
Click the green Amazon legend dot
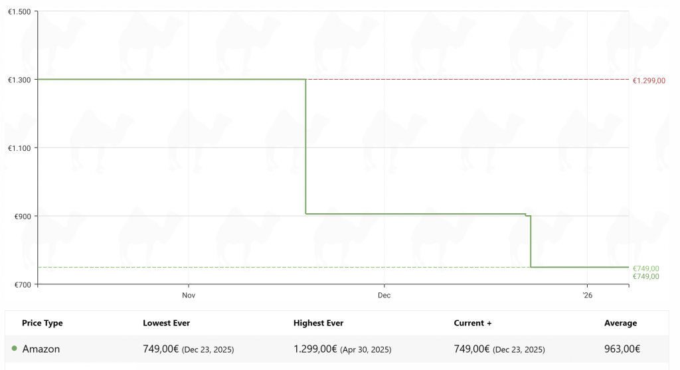tap(15, 349)
